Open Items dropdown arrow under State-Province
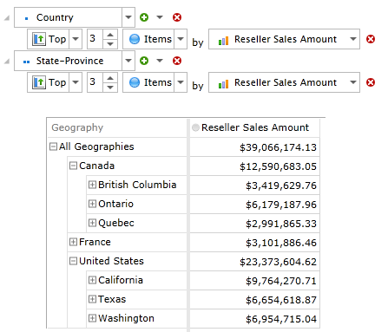Viewport: 388px width, 332px height. point(181,82)
